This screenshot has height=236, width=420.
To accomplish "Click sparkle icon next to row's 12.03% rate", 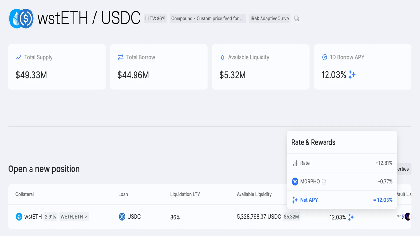I will [351, 217].
